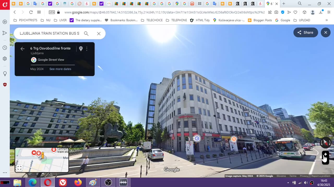Screen dimensions: 334x187
Task: Open a new browser tab
Action: coord(284,4)
